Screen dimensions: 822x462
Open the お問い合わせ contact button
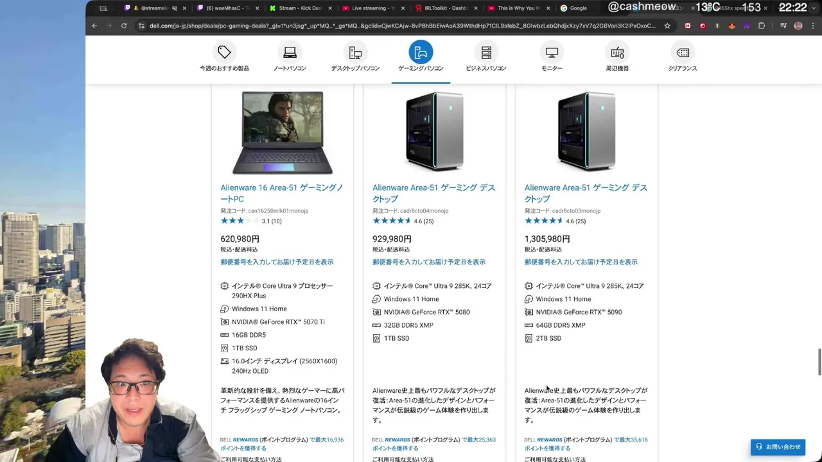point(778,447)
